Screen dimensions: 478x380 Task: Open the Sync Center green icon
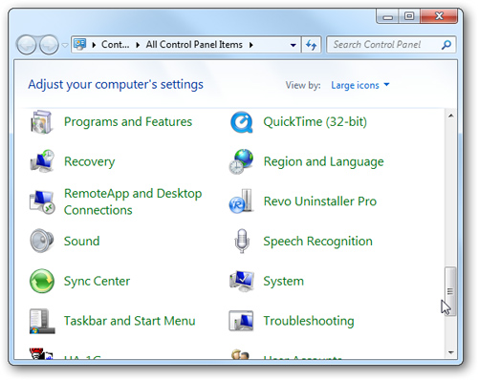tap(42, 281)
